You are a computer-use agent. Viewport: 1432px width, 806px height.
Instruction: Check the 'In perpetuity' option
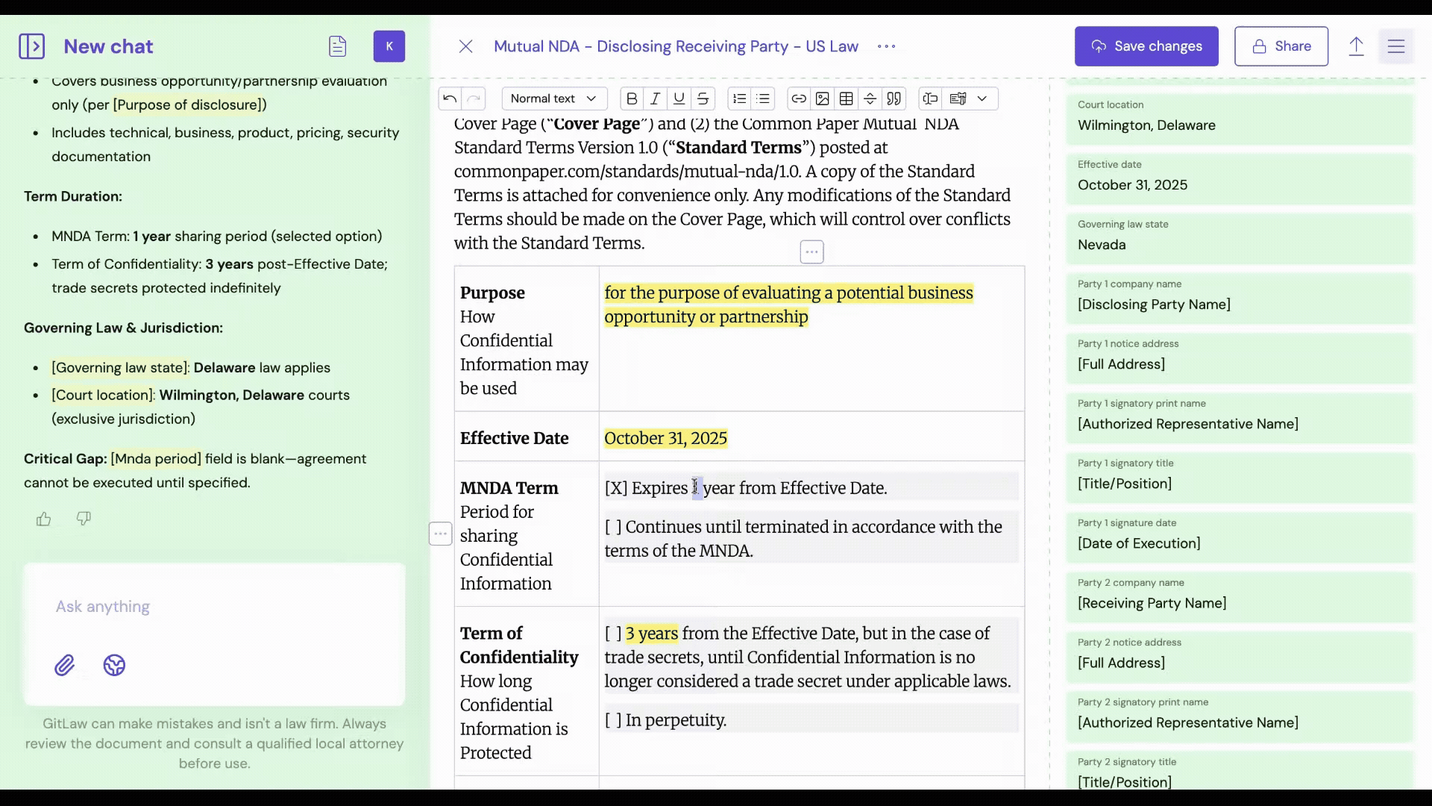point(613,720)
